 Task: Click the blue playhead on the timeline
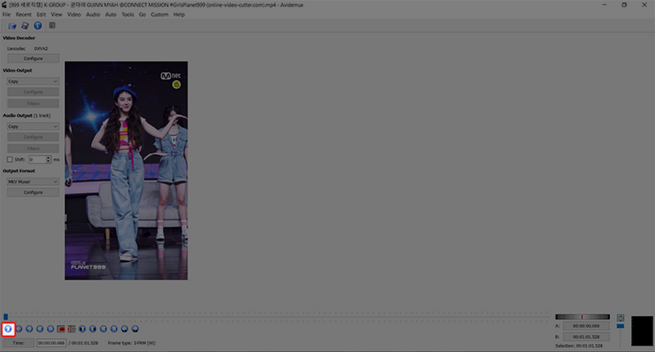[x=6, y=317]
